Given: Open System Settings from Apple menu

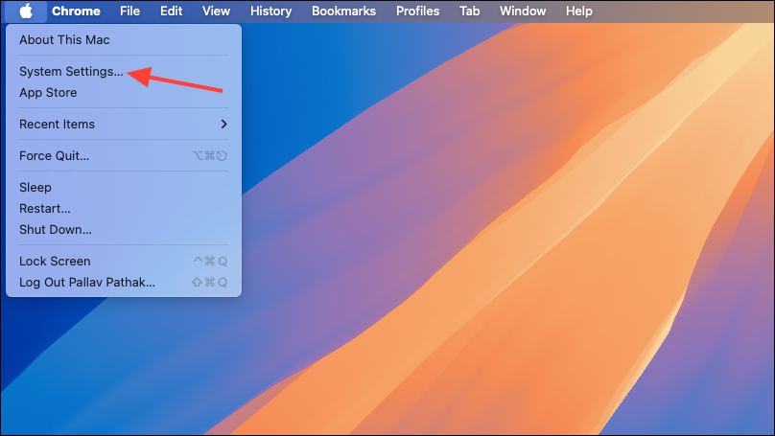Looking at the screenshot, I should [124, 72].
